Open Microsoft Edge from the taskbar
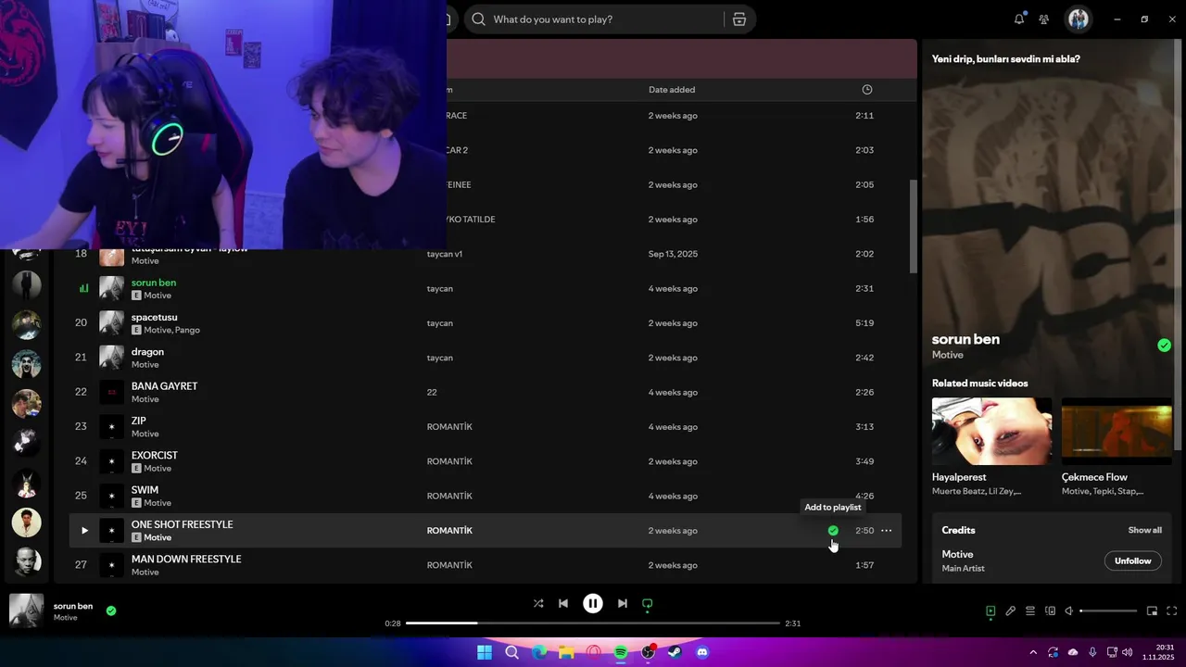 pyautogui.click(x=539, y=652)
